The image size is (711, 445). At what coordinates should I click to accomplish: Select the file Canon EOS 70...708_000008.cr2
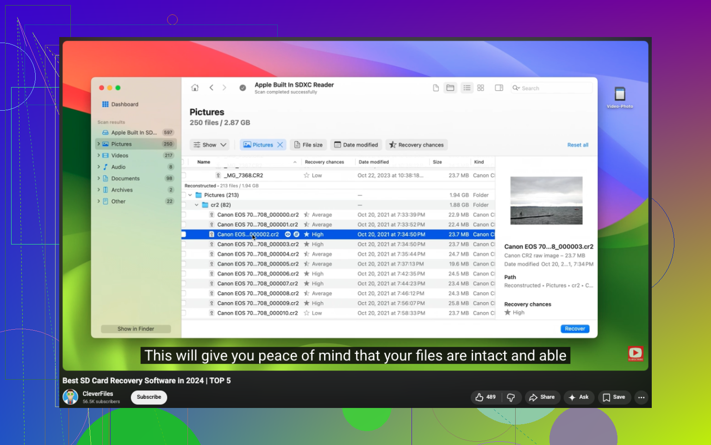(x=258, y=294)
